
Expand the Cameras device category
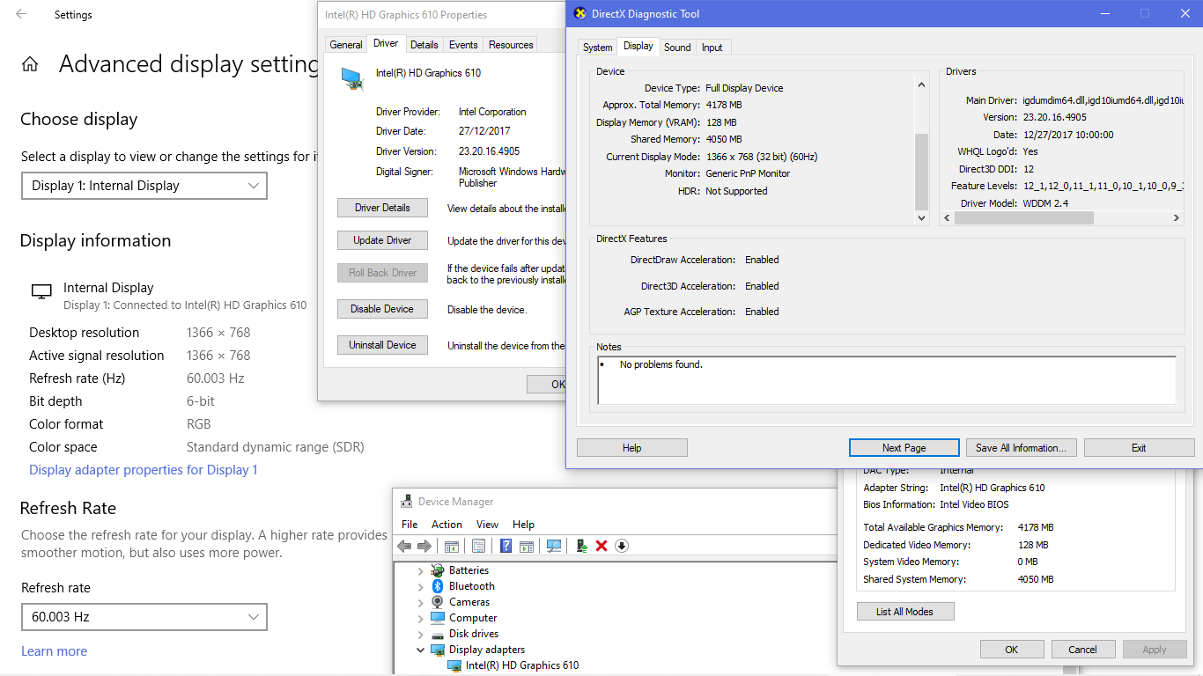(x=421, y=602)
